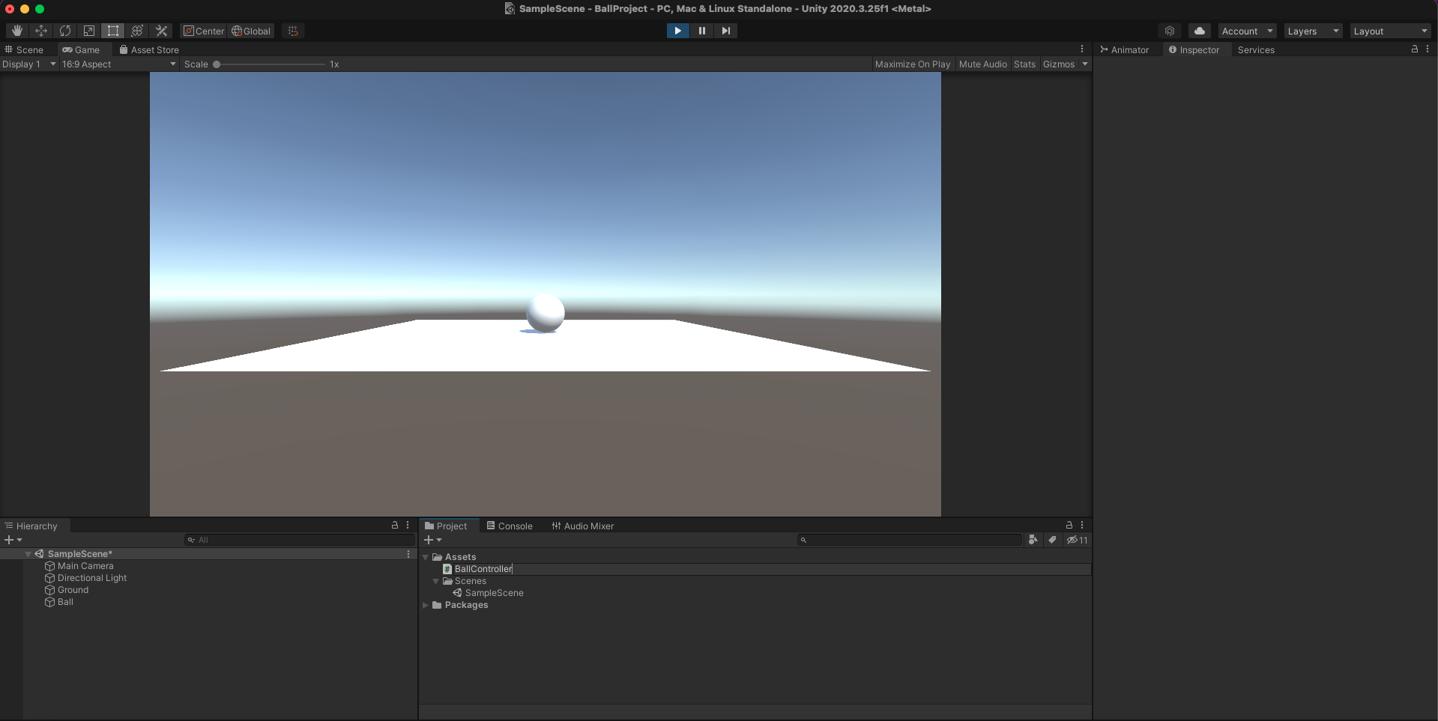1438x721 pixels.
Task: Open cloud services icon
Action: 1200,31
